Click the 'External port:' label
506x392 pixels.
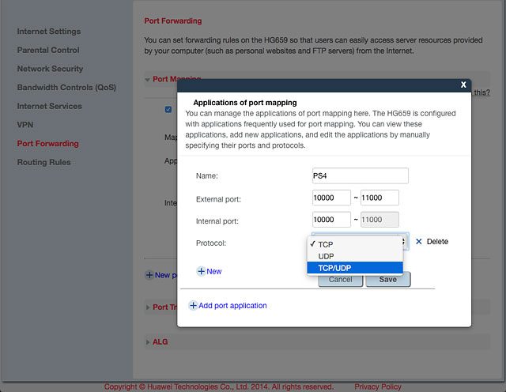[218, 199]
